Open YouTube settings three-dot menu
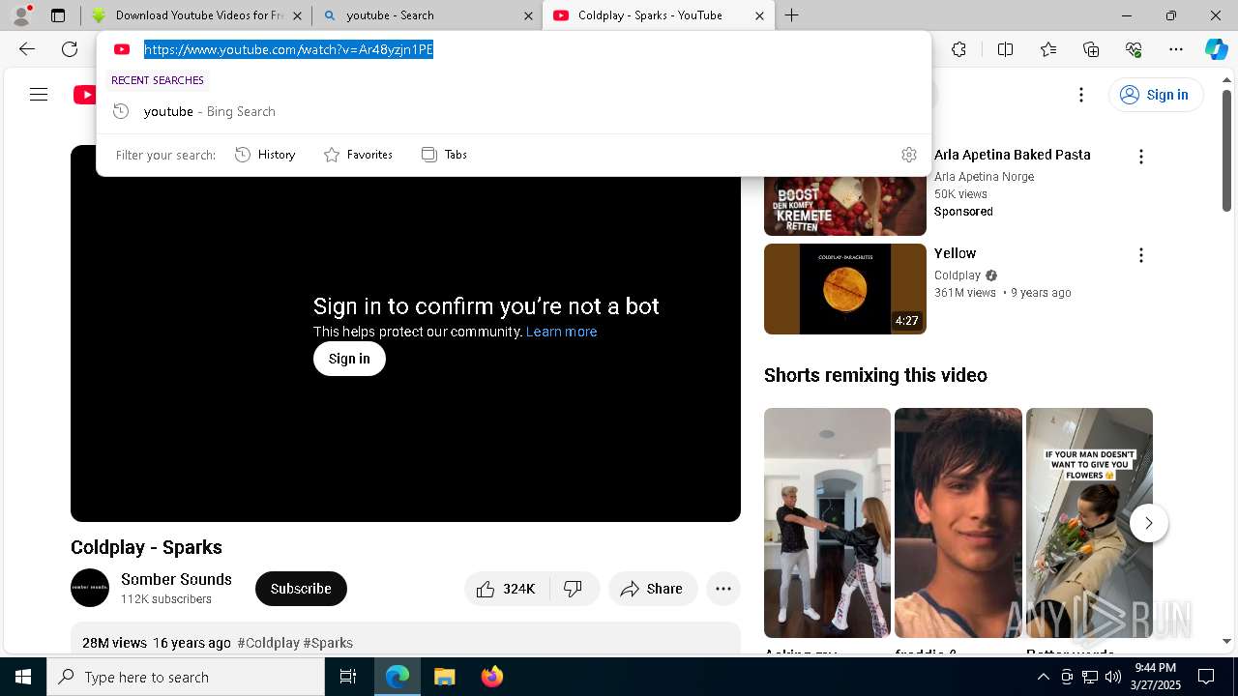The width and height of the screenshot is (1238, 696). (x=1081, y=95)
